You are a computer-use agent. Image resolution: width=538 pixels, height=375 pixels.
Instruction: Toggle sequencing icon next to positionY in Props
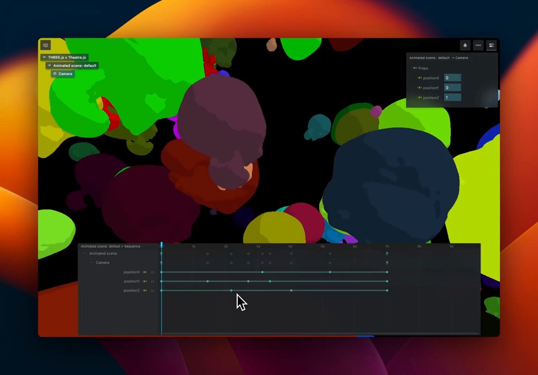coord(420,87)
